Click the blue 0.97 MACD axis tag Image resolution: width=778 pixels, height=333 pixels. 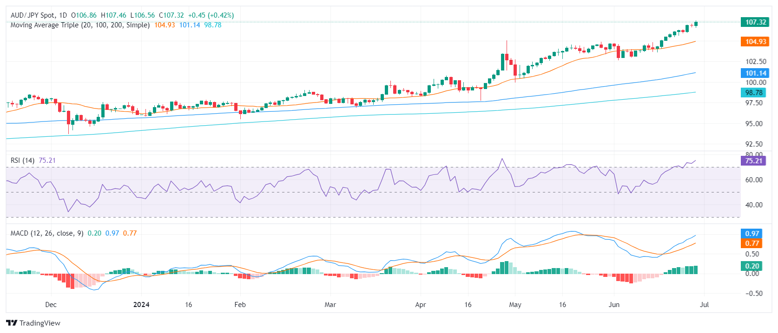pyautogui.click(x=752, y=234)
